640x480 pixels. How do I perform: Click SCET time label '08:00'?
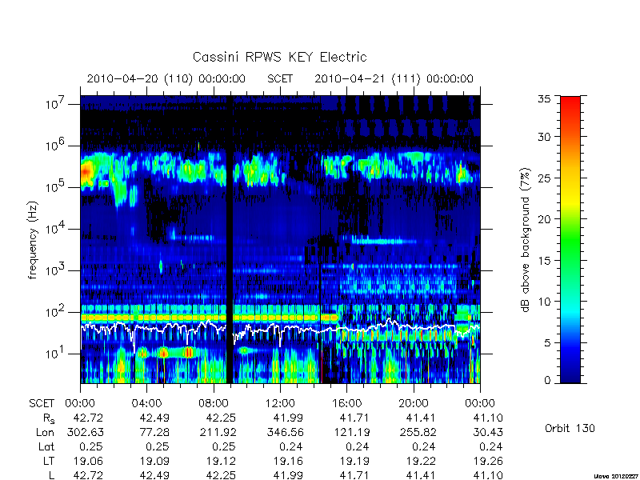pos(214,404)
